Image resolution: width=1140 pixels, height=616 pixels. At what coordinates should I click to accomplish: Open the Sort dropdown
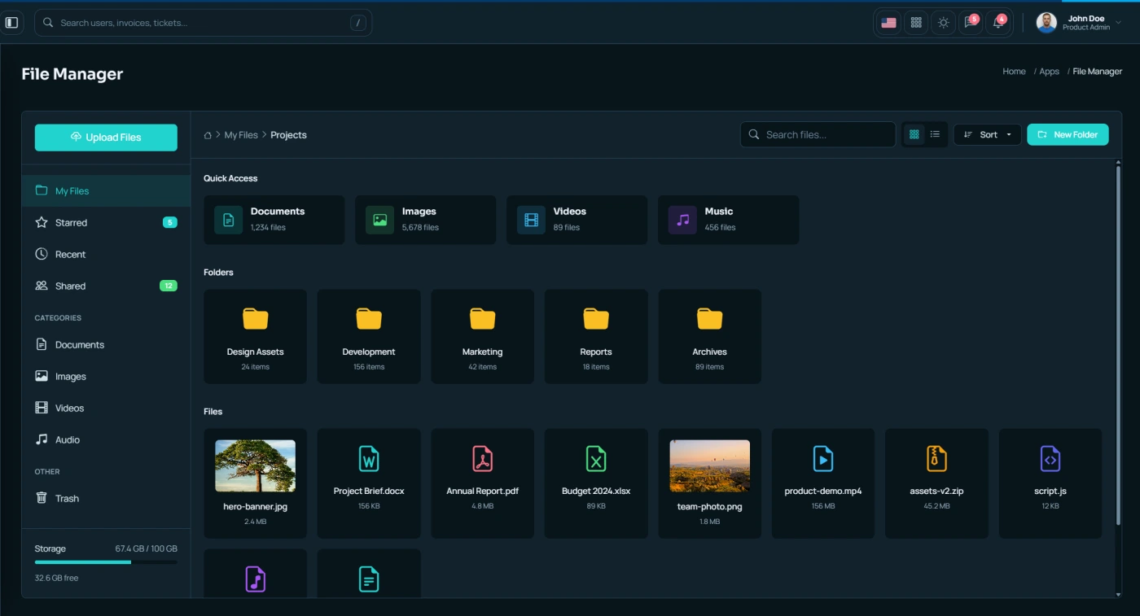pos(987,134)
